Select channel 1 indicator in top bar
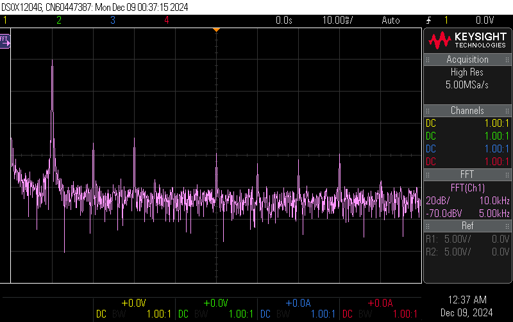The width and height of the screenshot is (513, 322). [x=5, y=20]
